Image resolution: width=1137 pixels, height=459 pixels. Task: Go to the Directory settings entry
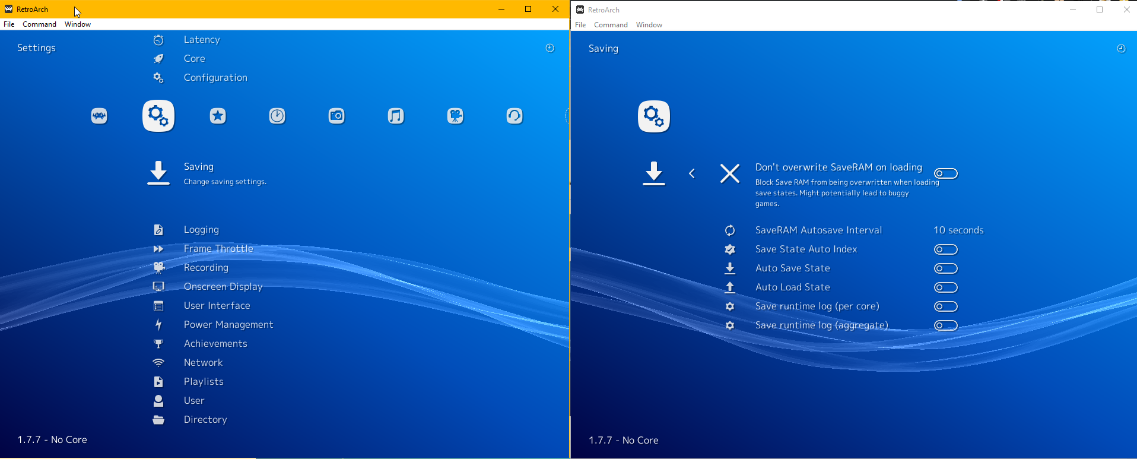tap(205, 420)
